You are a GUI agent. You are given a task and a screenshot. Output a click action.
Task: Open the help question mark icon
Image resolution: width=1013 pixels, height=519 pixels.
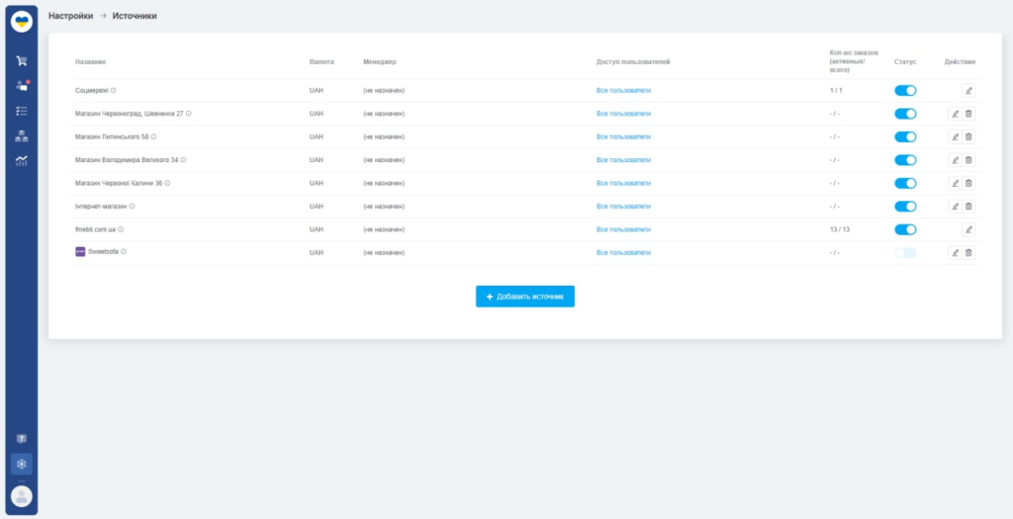pos(22,439)
